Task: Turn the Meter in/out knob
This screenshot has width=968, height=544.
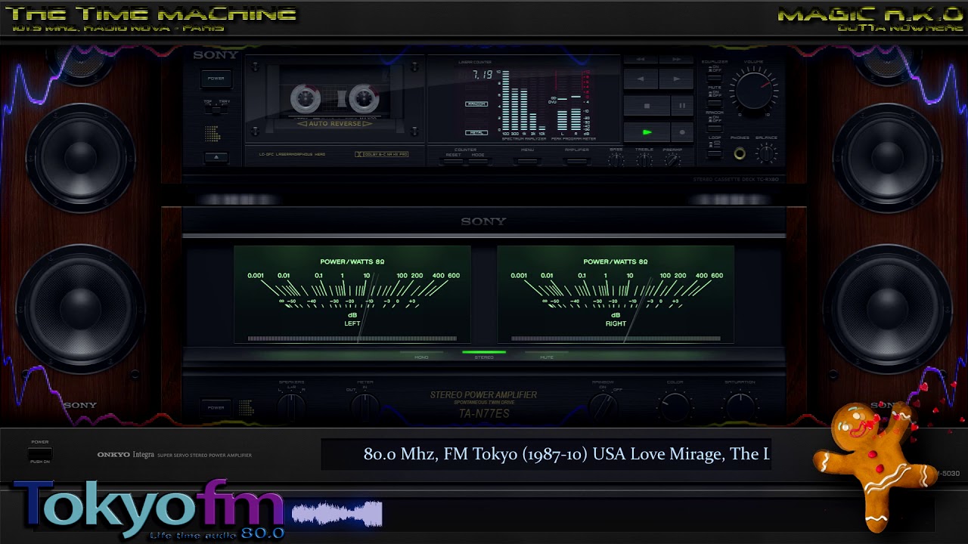Action: tap(365, 406)
